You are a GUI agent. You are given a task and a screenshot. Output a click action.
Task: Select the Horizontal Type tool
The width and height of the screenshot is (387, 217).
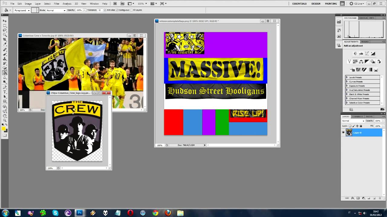pyautogui.click(x=5, y=92)
